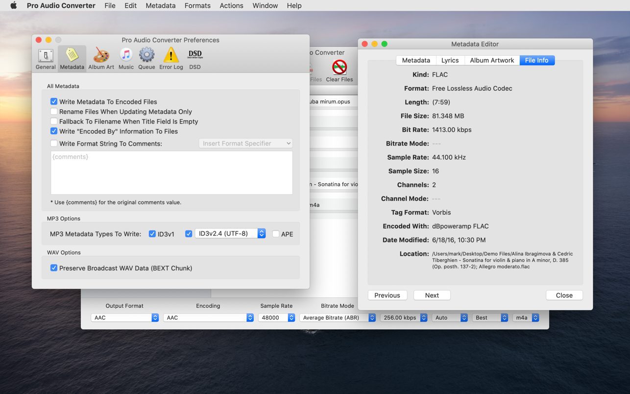This screenshot has width=630, height=394.
Task: Click inside the comments text field
Action: click(171, 172)
